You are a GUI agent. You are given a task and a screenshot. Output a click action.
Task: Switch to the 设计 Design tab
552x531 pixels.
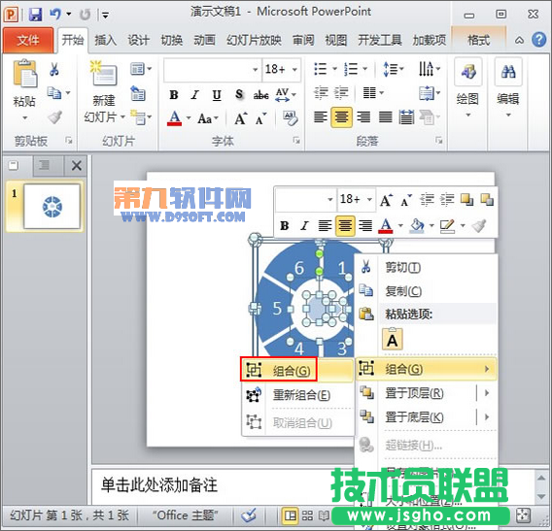pos(138,41)
